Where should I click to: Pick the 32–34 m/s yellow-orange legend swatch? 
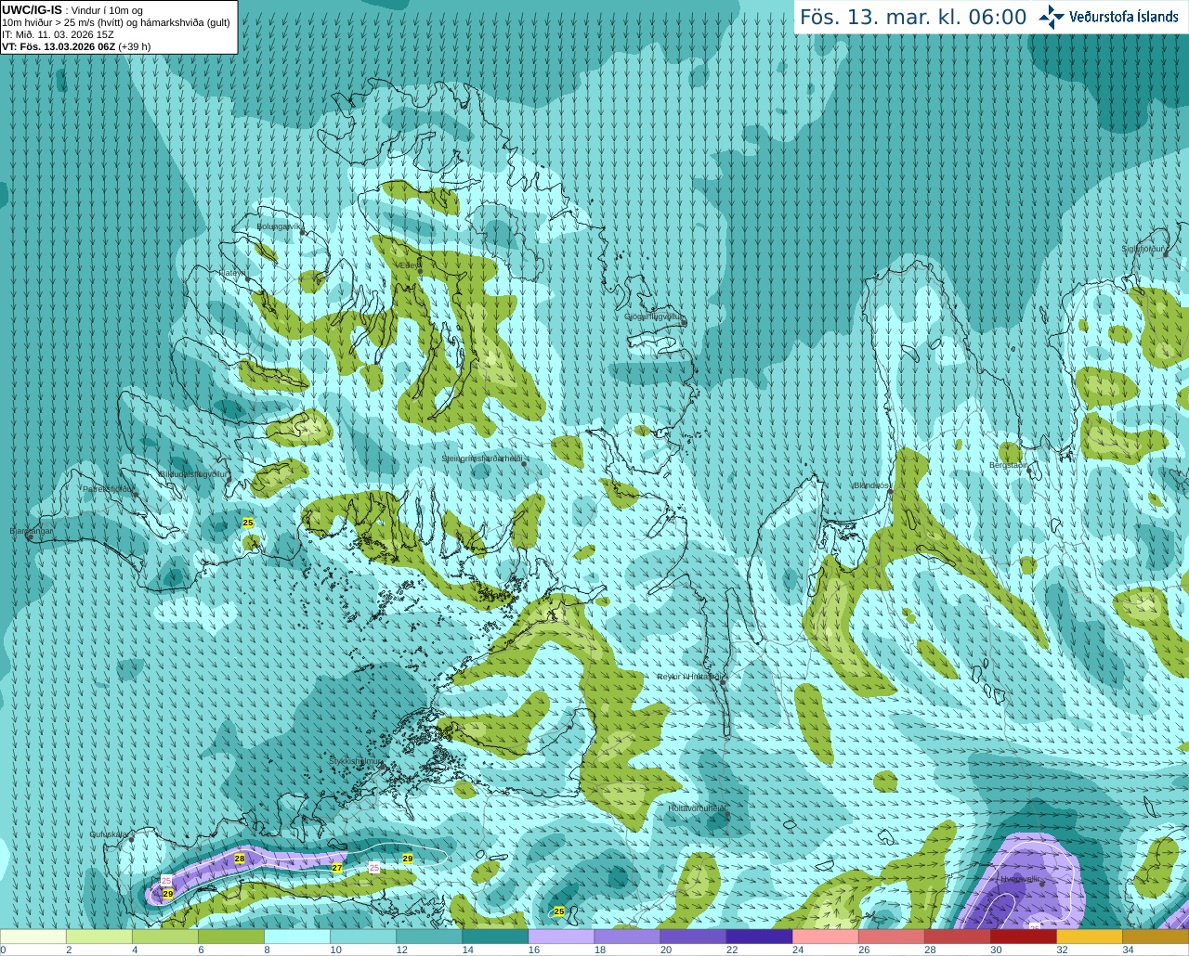pyautogui.click(x=1089, y=937)
